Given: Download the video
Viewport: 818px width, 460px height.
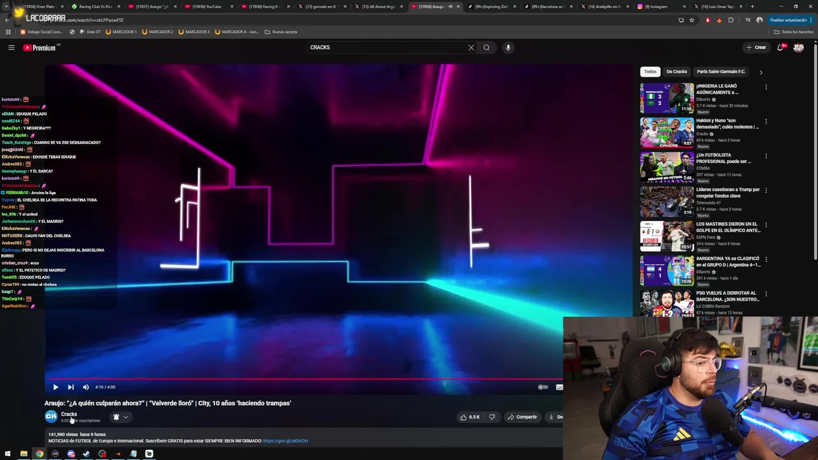Looking at the screenshot, I should pyautogui.click(x=555, y=417).
